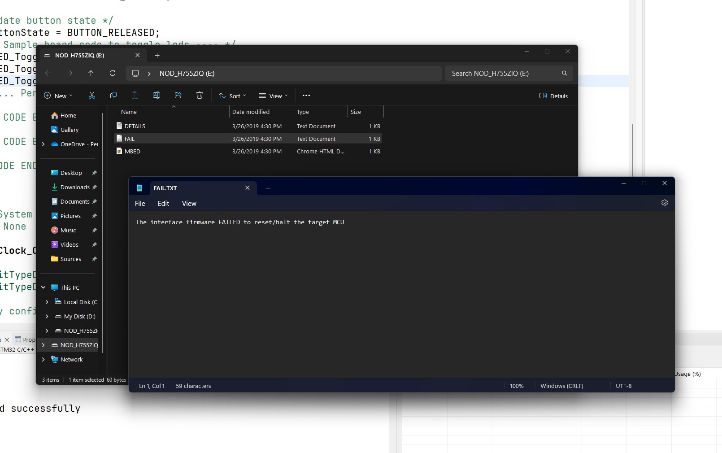Viewport: 722px width, 453px height.
Task: Open Notepad's Edit menu
Action: [163, 204]
